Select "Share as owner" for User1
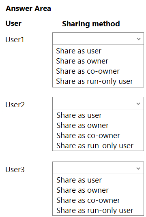This screenshot has width=146, height=217. click(82, 61)
